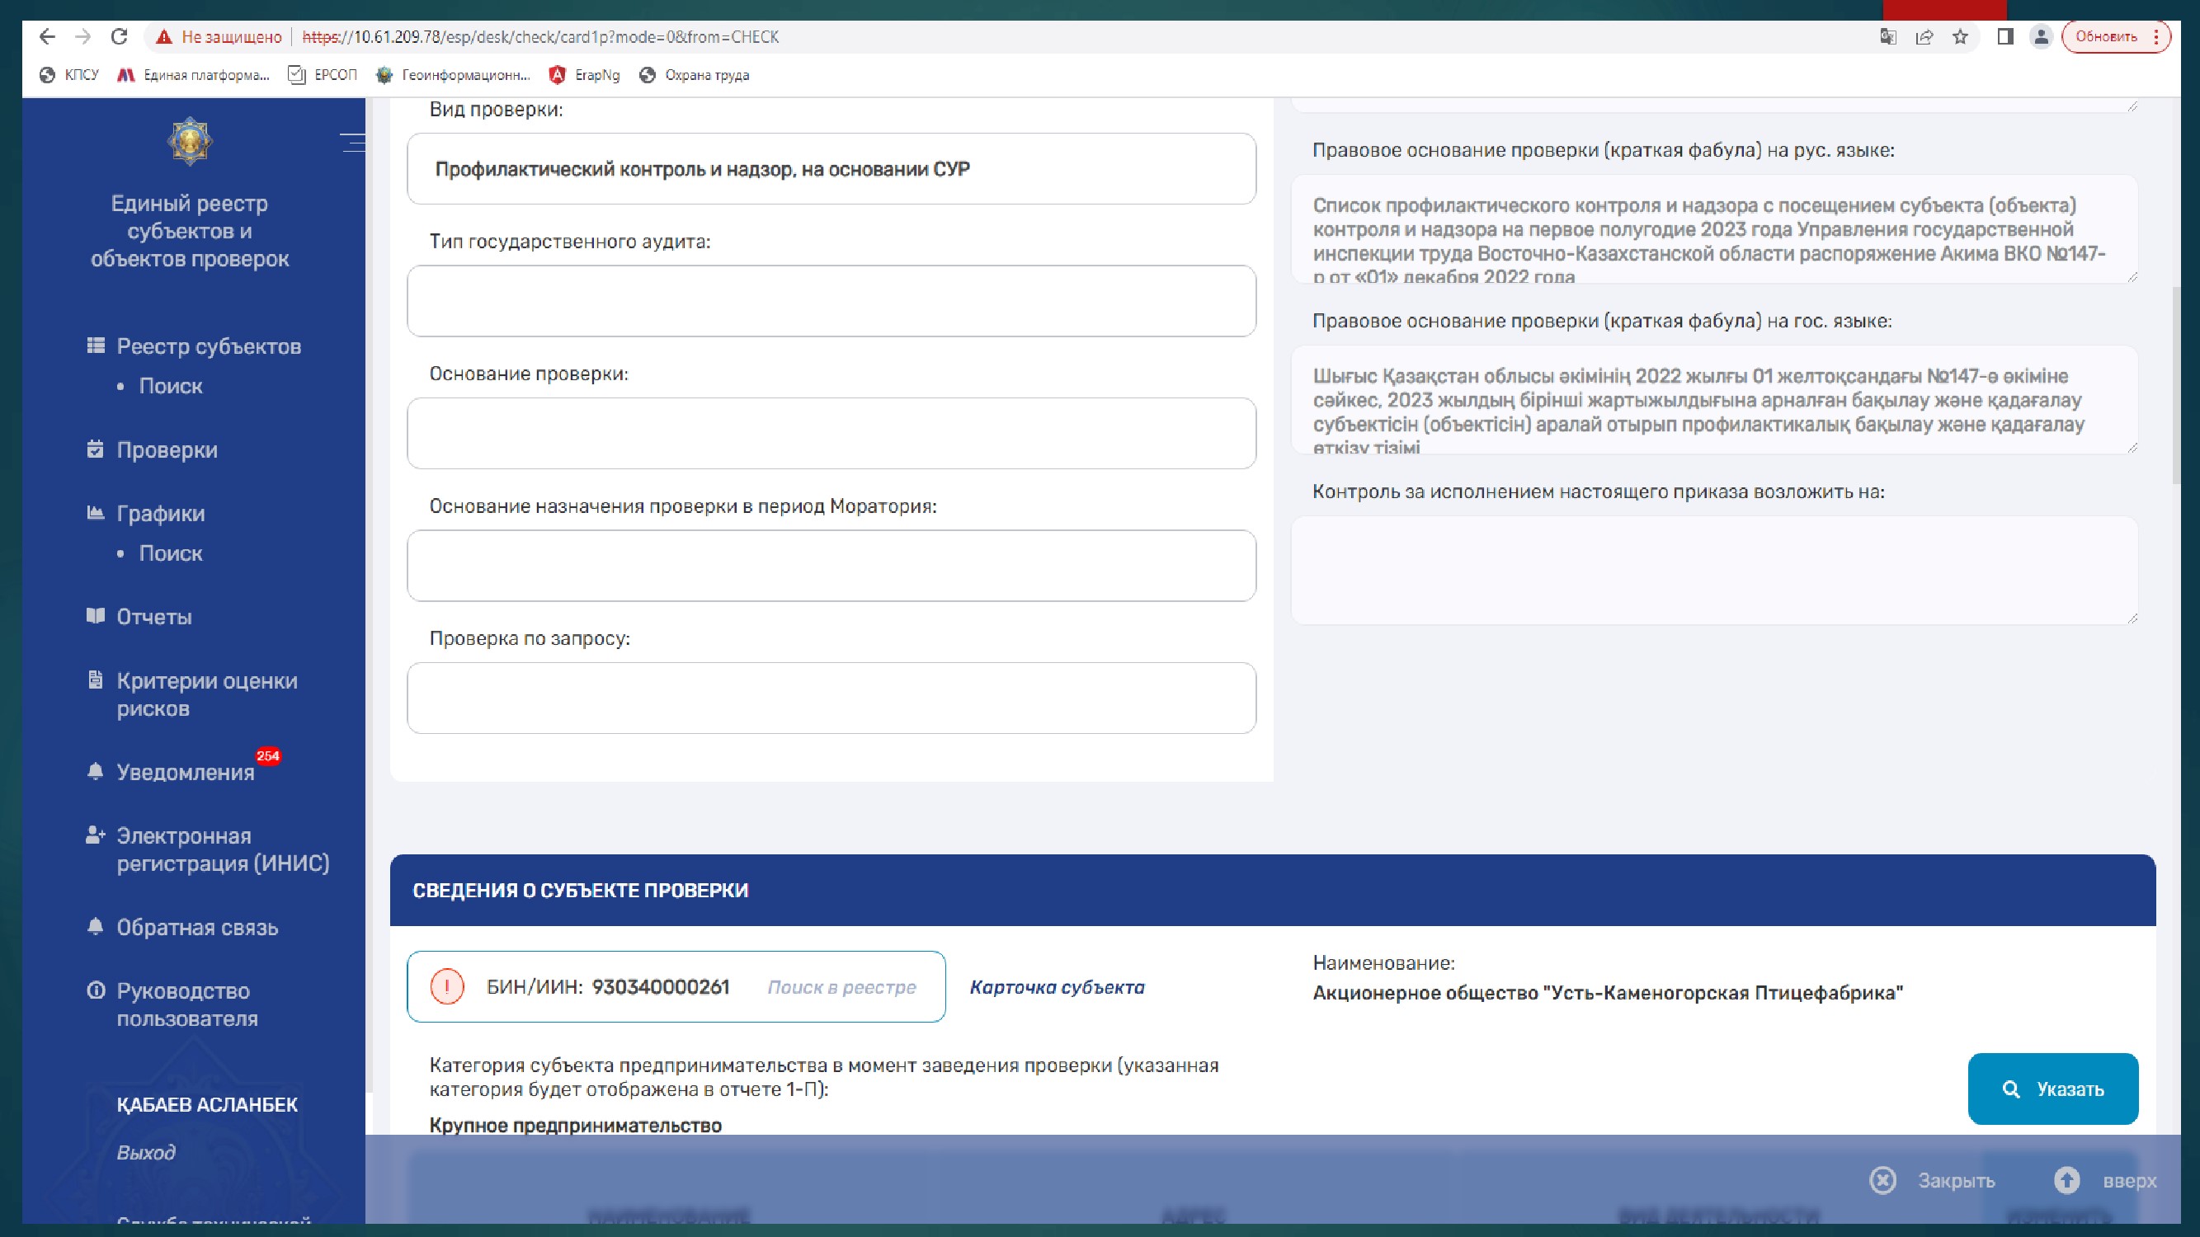
Task: Open the translate page icon in address bar
Action: (x=1888, y=37)
